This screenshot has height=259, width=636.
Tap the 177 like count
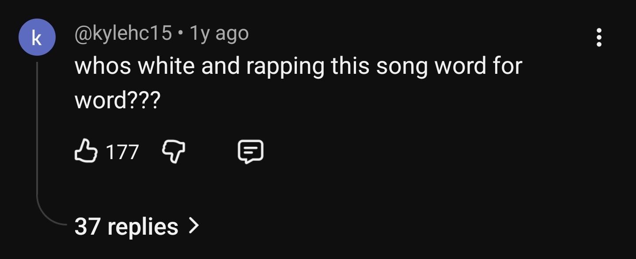(122, 152)
